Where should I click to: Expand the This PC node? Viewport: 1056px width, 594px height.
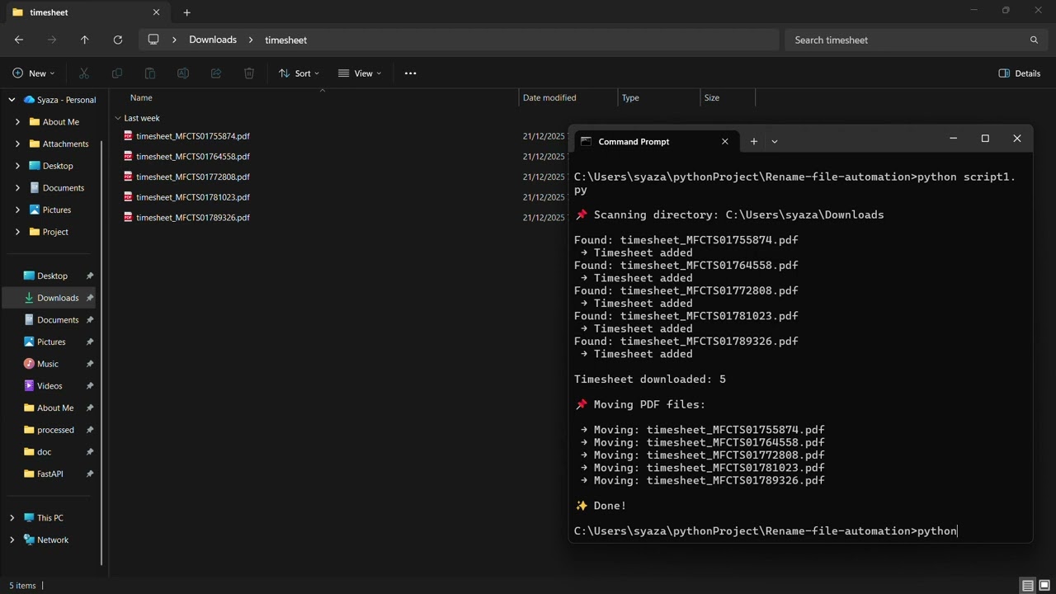pyautogui.click(x=12, y=518)
